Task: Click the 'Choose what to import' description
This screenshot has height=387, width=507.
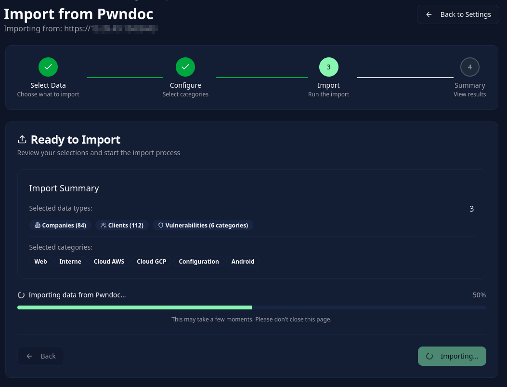Action: [x=48, y=94]
